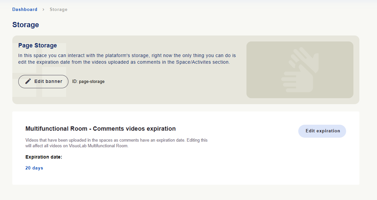Click the banner description starting "In this space"
Image resolution: width=377 pixels, height=200 pixels.
pyautogui.click(x=127, y=59)
